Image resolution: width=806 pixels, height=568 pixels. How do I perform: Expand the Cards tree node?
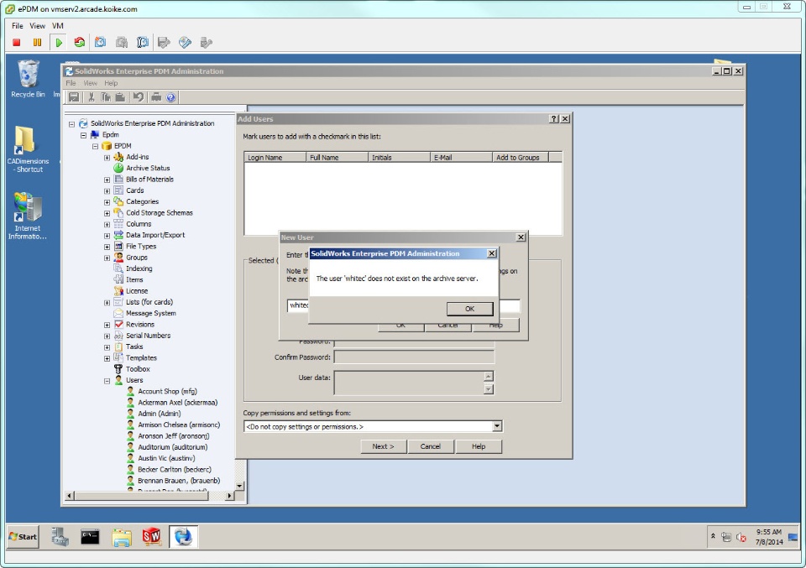(107, 191)
